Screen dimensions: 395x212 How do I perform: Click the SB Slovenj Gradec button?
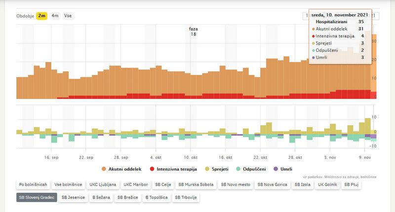pyautogui.click(x=36, y=197)
